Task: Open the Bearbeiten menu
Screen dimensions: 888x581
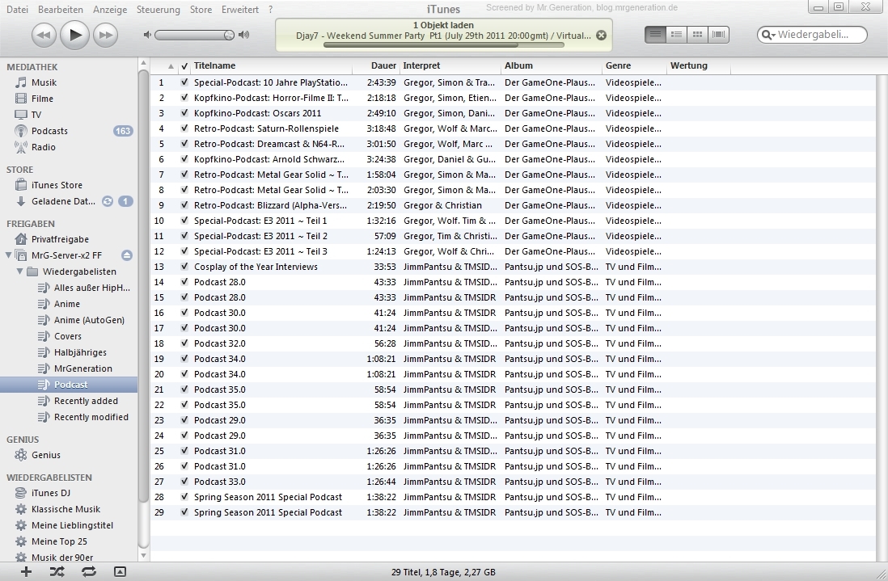Action: point(61,10)
